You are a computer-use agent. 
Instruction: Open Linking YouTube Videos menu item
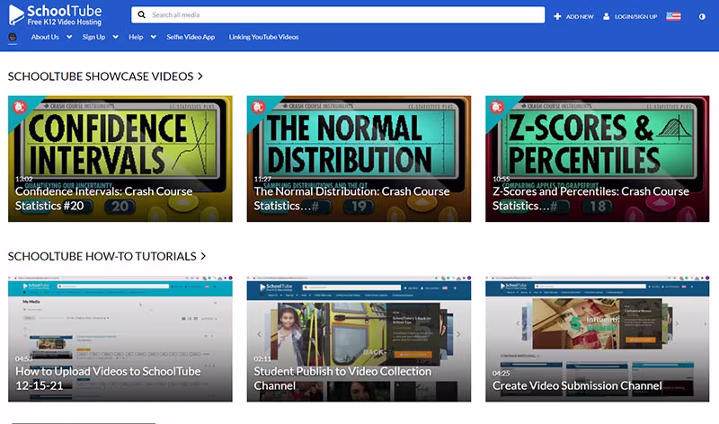coord(263,37)
